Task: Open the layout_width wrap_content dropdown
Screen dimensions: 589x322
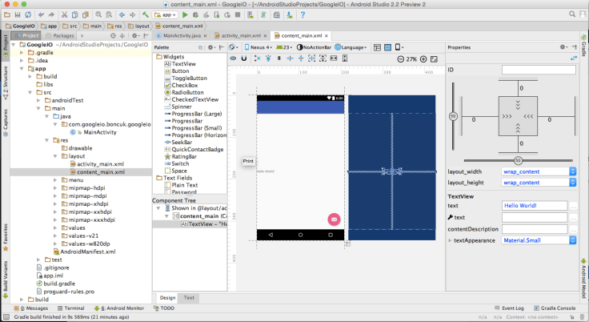Action: tap(539, 171)
